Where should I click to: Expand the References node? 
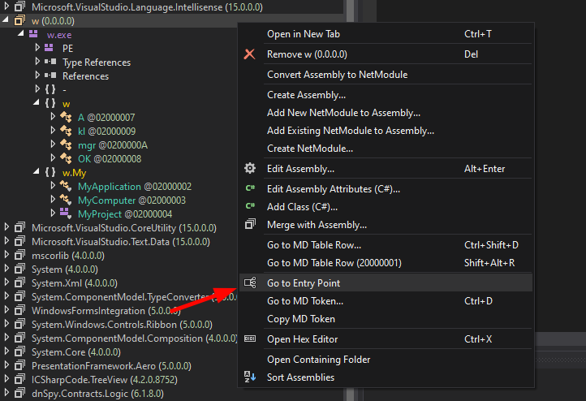37,75
